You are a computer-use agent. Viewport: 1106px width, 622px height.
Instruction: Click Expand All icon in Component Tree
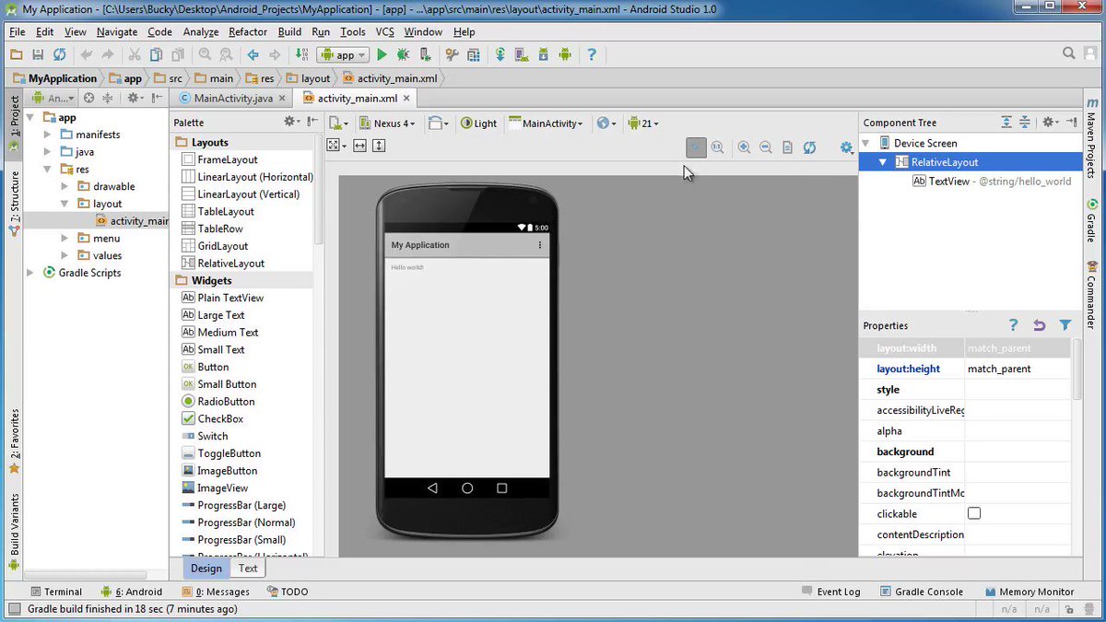point(1006,123)
